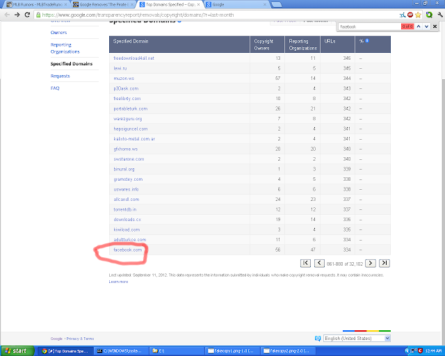This screenshot has height=356, width=445.
Task: Click the address bar URL
Action: click(x=138, y=15)
